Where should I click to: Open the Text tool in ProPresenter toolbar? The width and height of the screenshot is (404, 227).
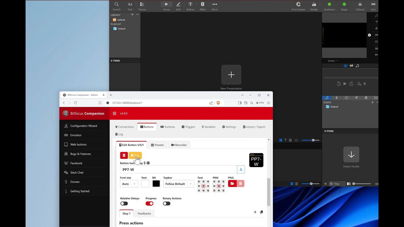pos(130,6)
